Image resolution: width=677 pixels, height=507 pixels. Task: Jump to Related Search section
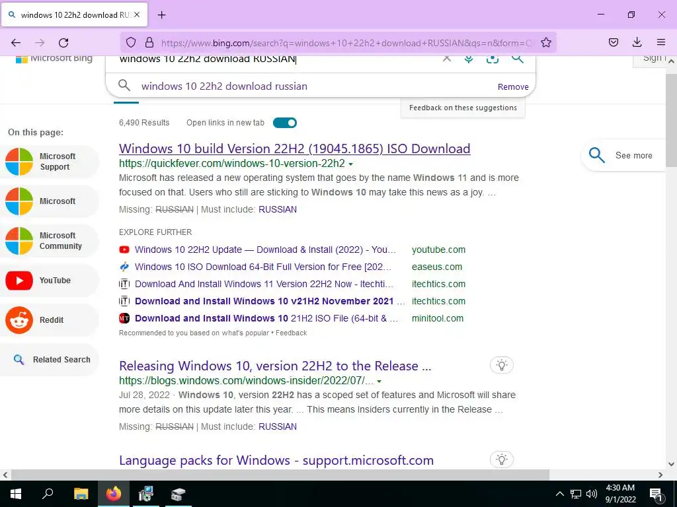point(49,360)
